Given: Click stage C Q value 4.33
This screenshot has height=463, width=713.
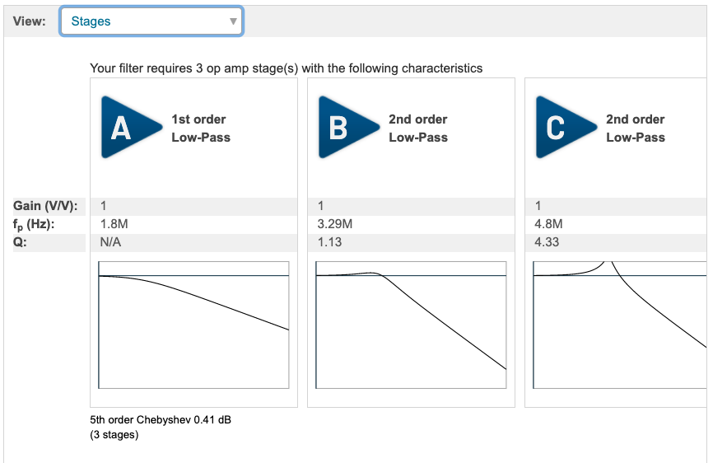Looking at the screenshot, I should pyautogui.click(x=547, y=242).
